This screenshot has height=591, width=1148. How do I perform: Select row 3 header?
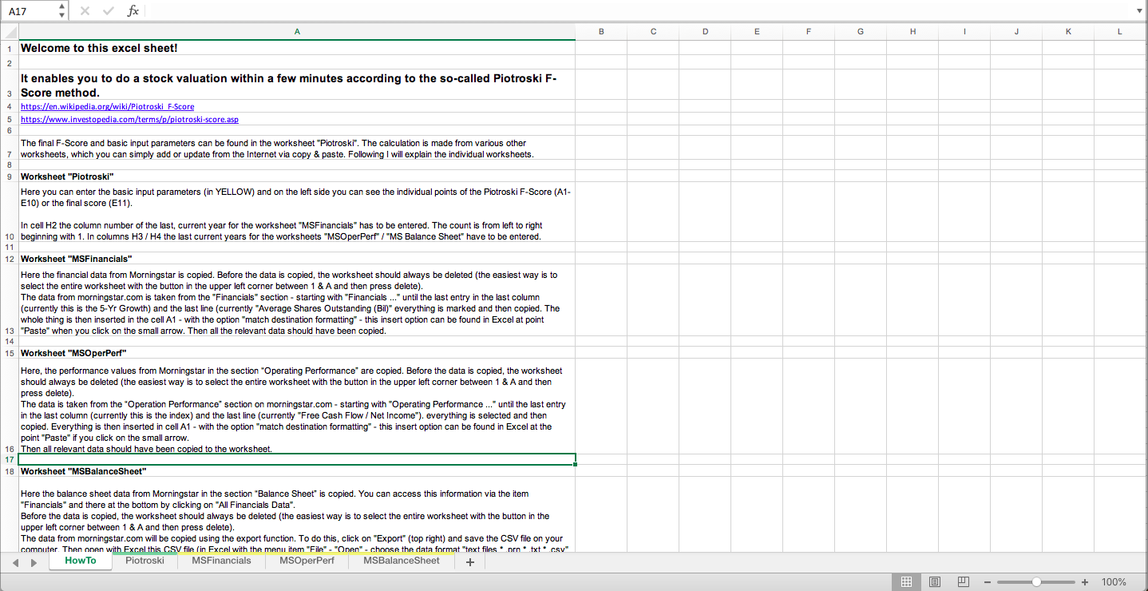(9, 85)
